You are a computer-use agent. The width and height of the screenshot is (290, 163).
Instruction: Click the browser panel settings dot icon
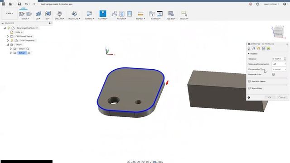click(49, 23)
